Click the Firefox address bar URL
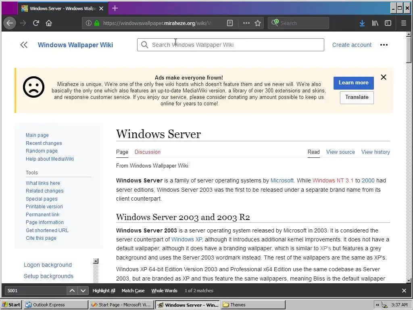The height and width of the screenshot is (310, 413). pyautogui.click(x=157, y=23)
